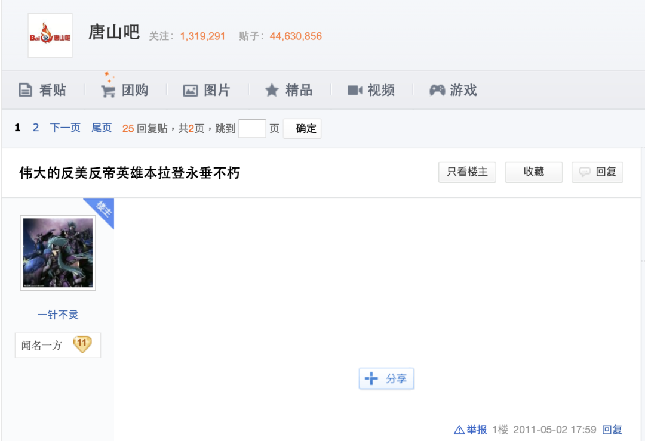This screenshot has height=441, width=645.
Task: Click the gamepad icon beside 游戏
Action: [437, 90]
